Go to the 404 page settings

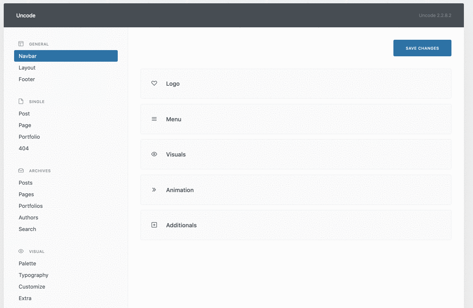tap(24, 148)
